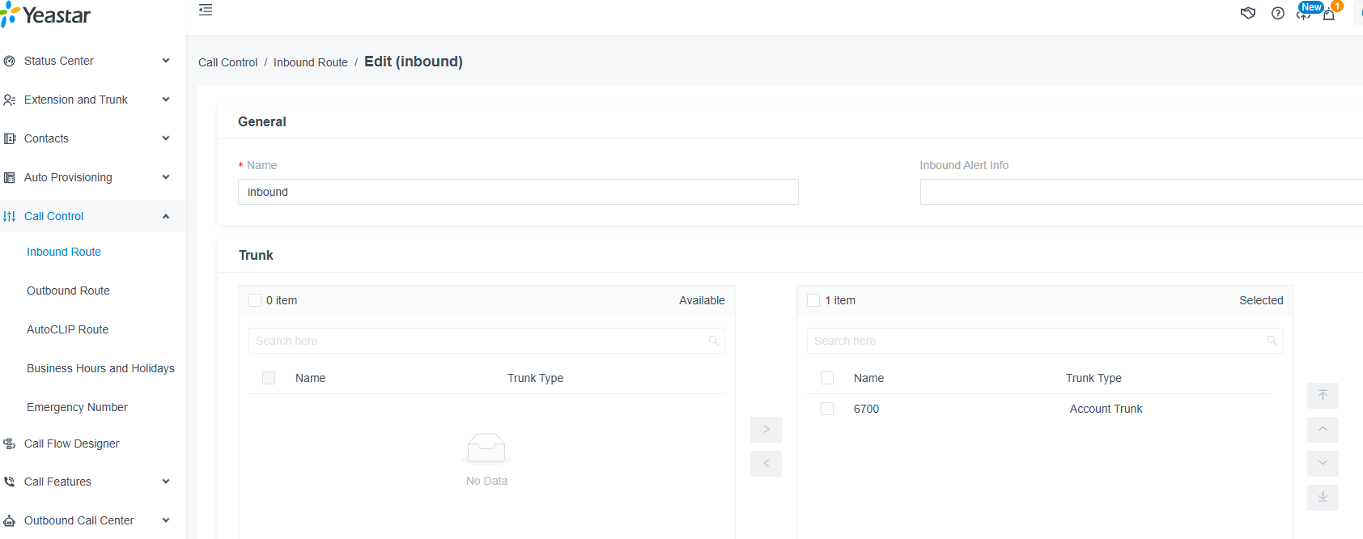Open Call Flow Designer in the sidebar
This screenshot has height=539, width=1363.
[71, 444]
